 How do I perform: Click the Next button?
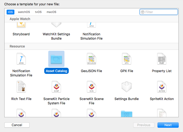(x=168, y=125)
